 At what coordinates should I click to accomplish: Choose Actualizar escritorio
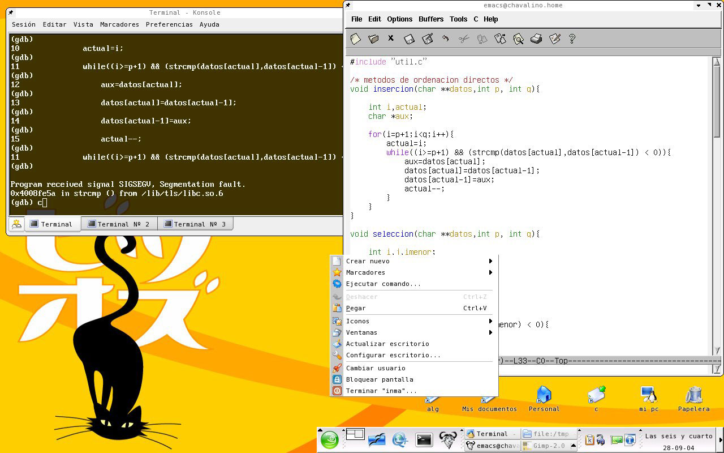tap(414, 344)
